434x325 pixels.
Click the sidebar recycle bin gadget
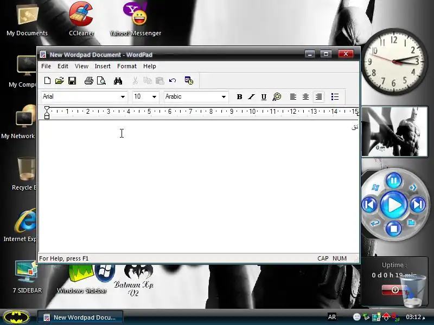413,290
